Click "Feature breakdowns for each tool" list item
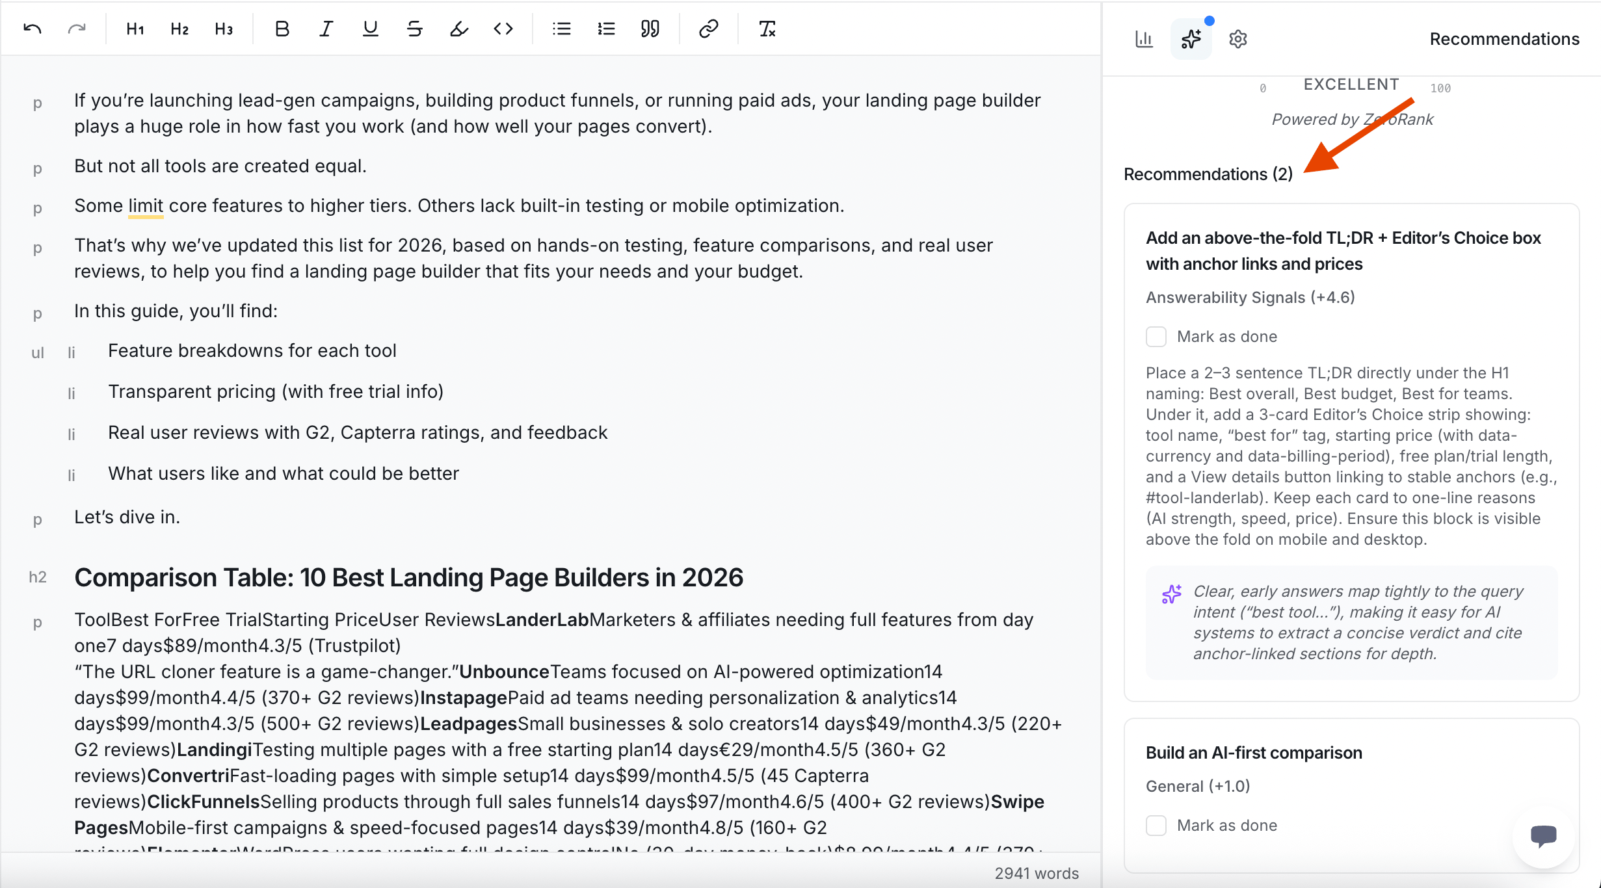The height and width of the screenshot is (888, 1601). pyautogui.click(x=252, y=351)
